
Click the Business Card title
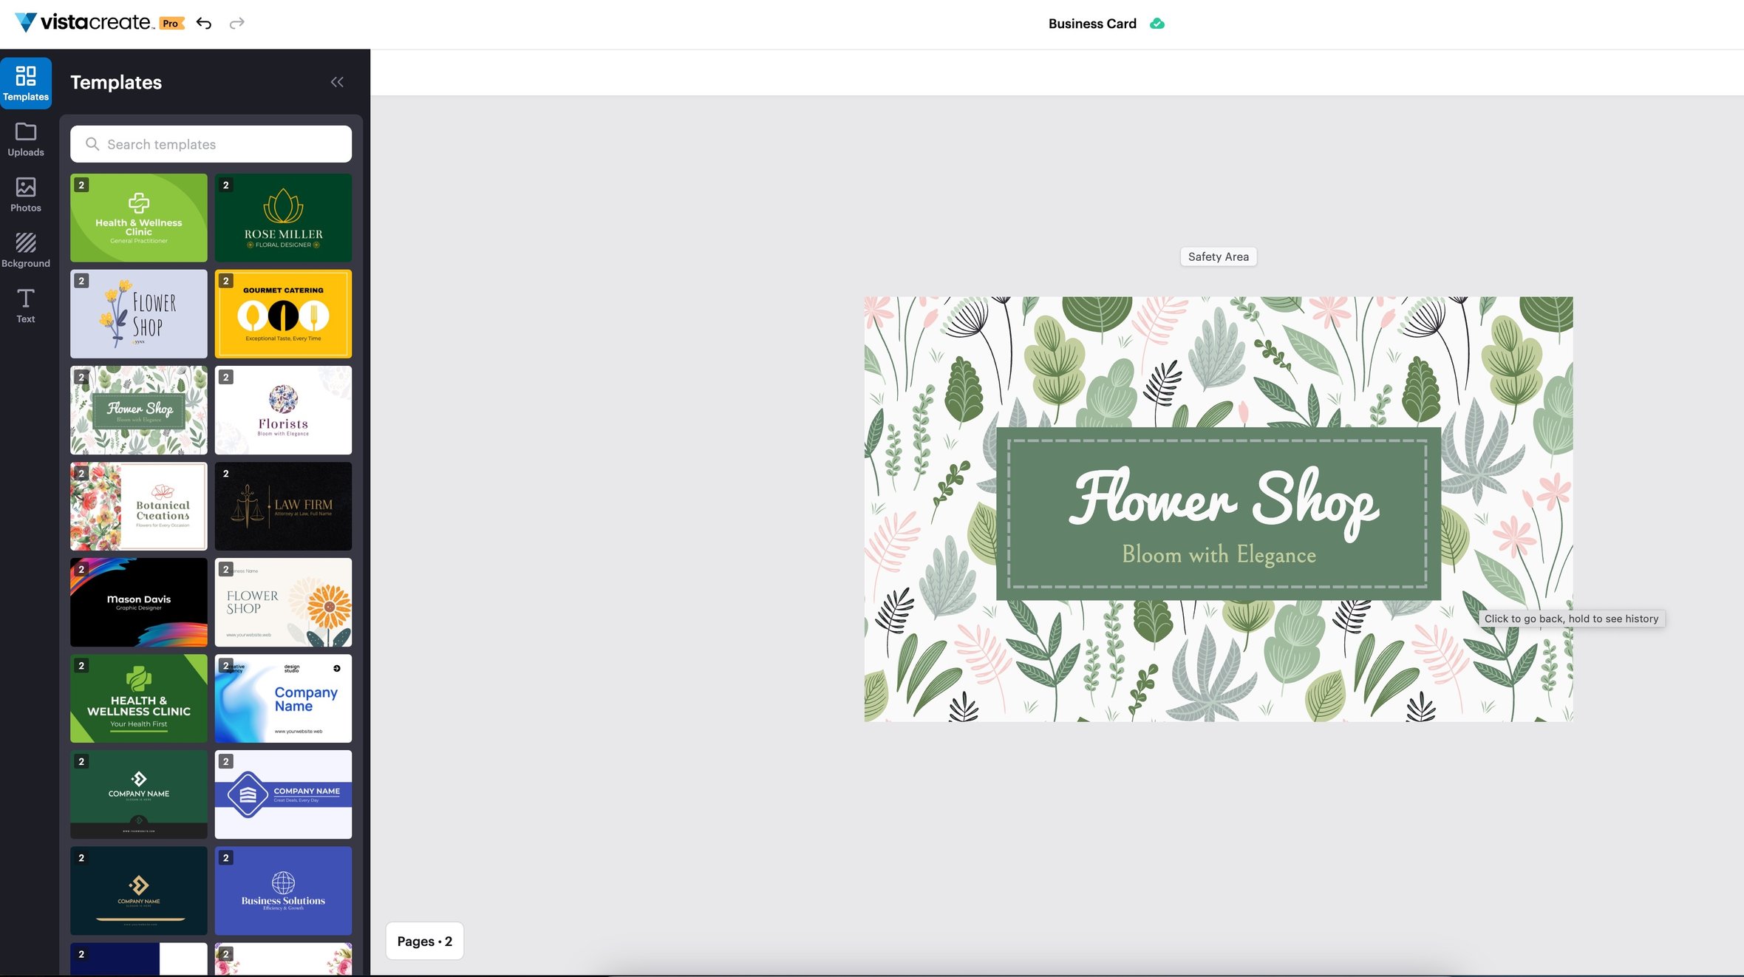click(x=1092, y=24)
